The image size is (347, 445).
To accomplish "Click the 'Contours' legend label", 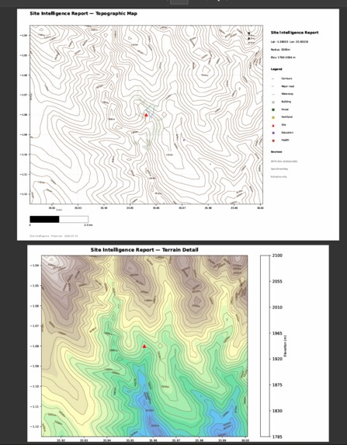I will click(286, 78).
